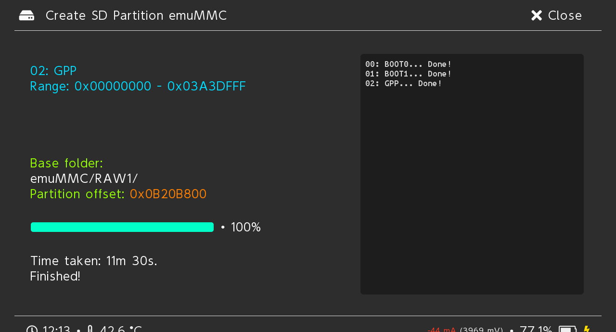Click the 'GPP... Done!' log line

tap(403, 83)
